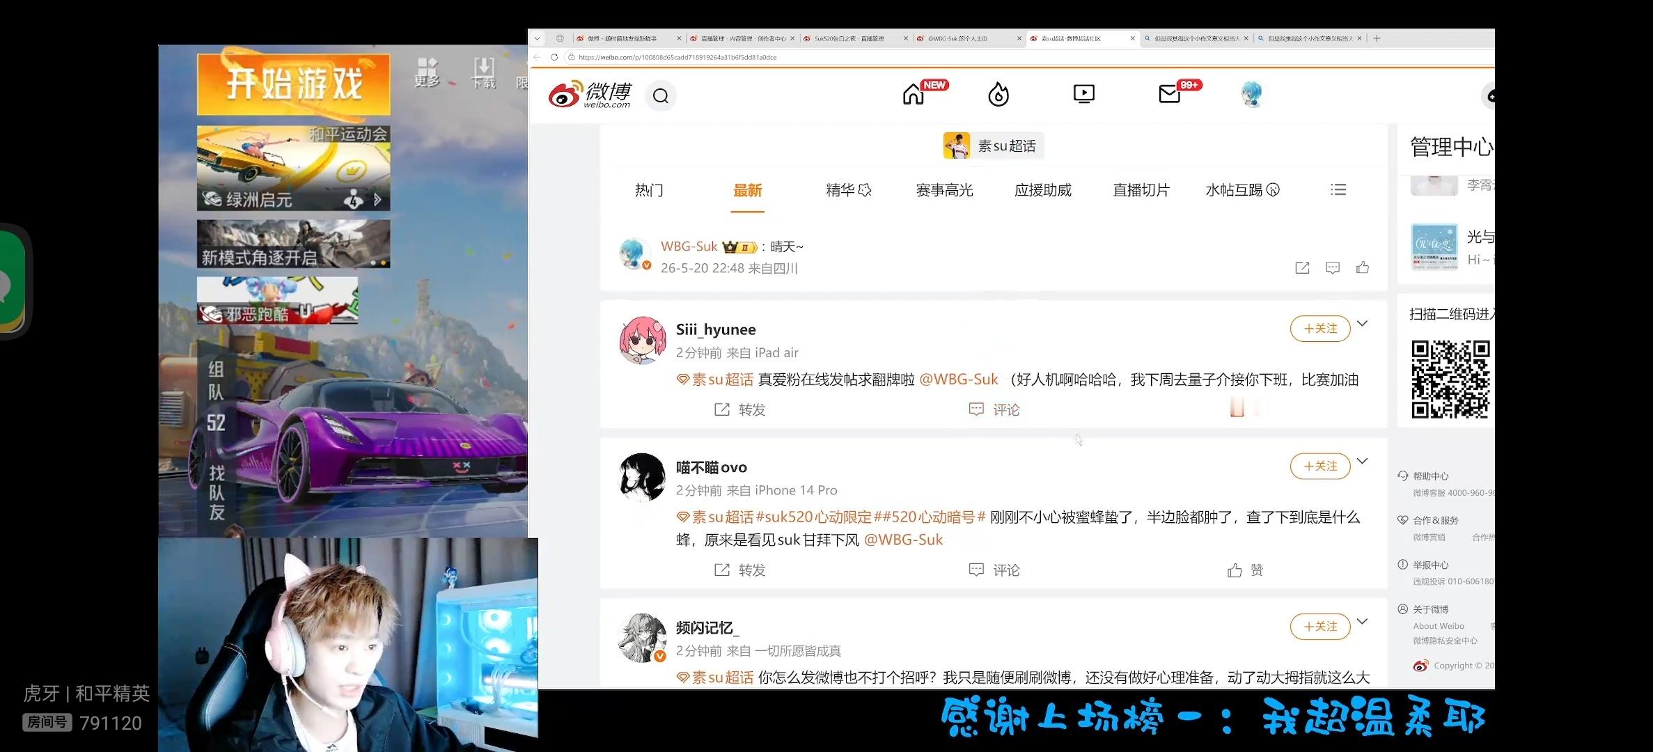The image size is (1653, 752).
Task: Click the browser address bar URL
Action: point(677,57)
